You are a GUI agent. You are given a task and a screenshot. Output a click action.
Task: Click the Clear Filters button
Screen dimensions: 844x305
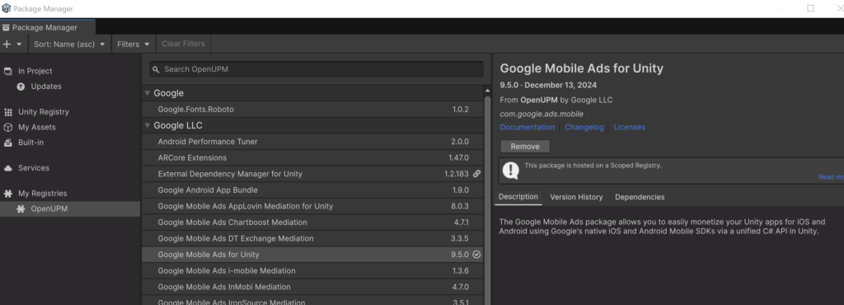(183, 45)
